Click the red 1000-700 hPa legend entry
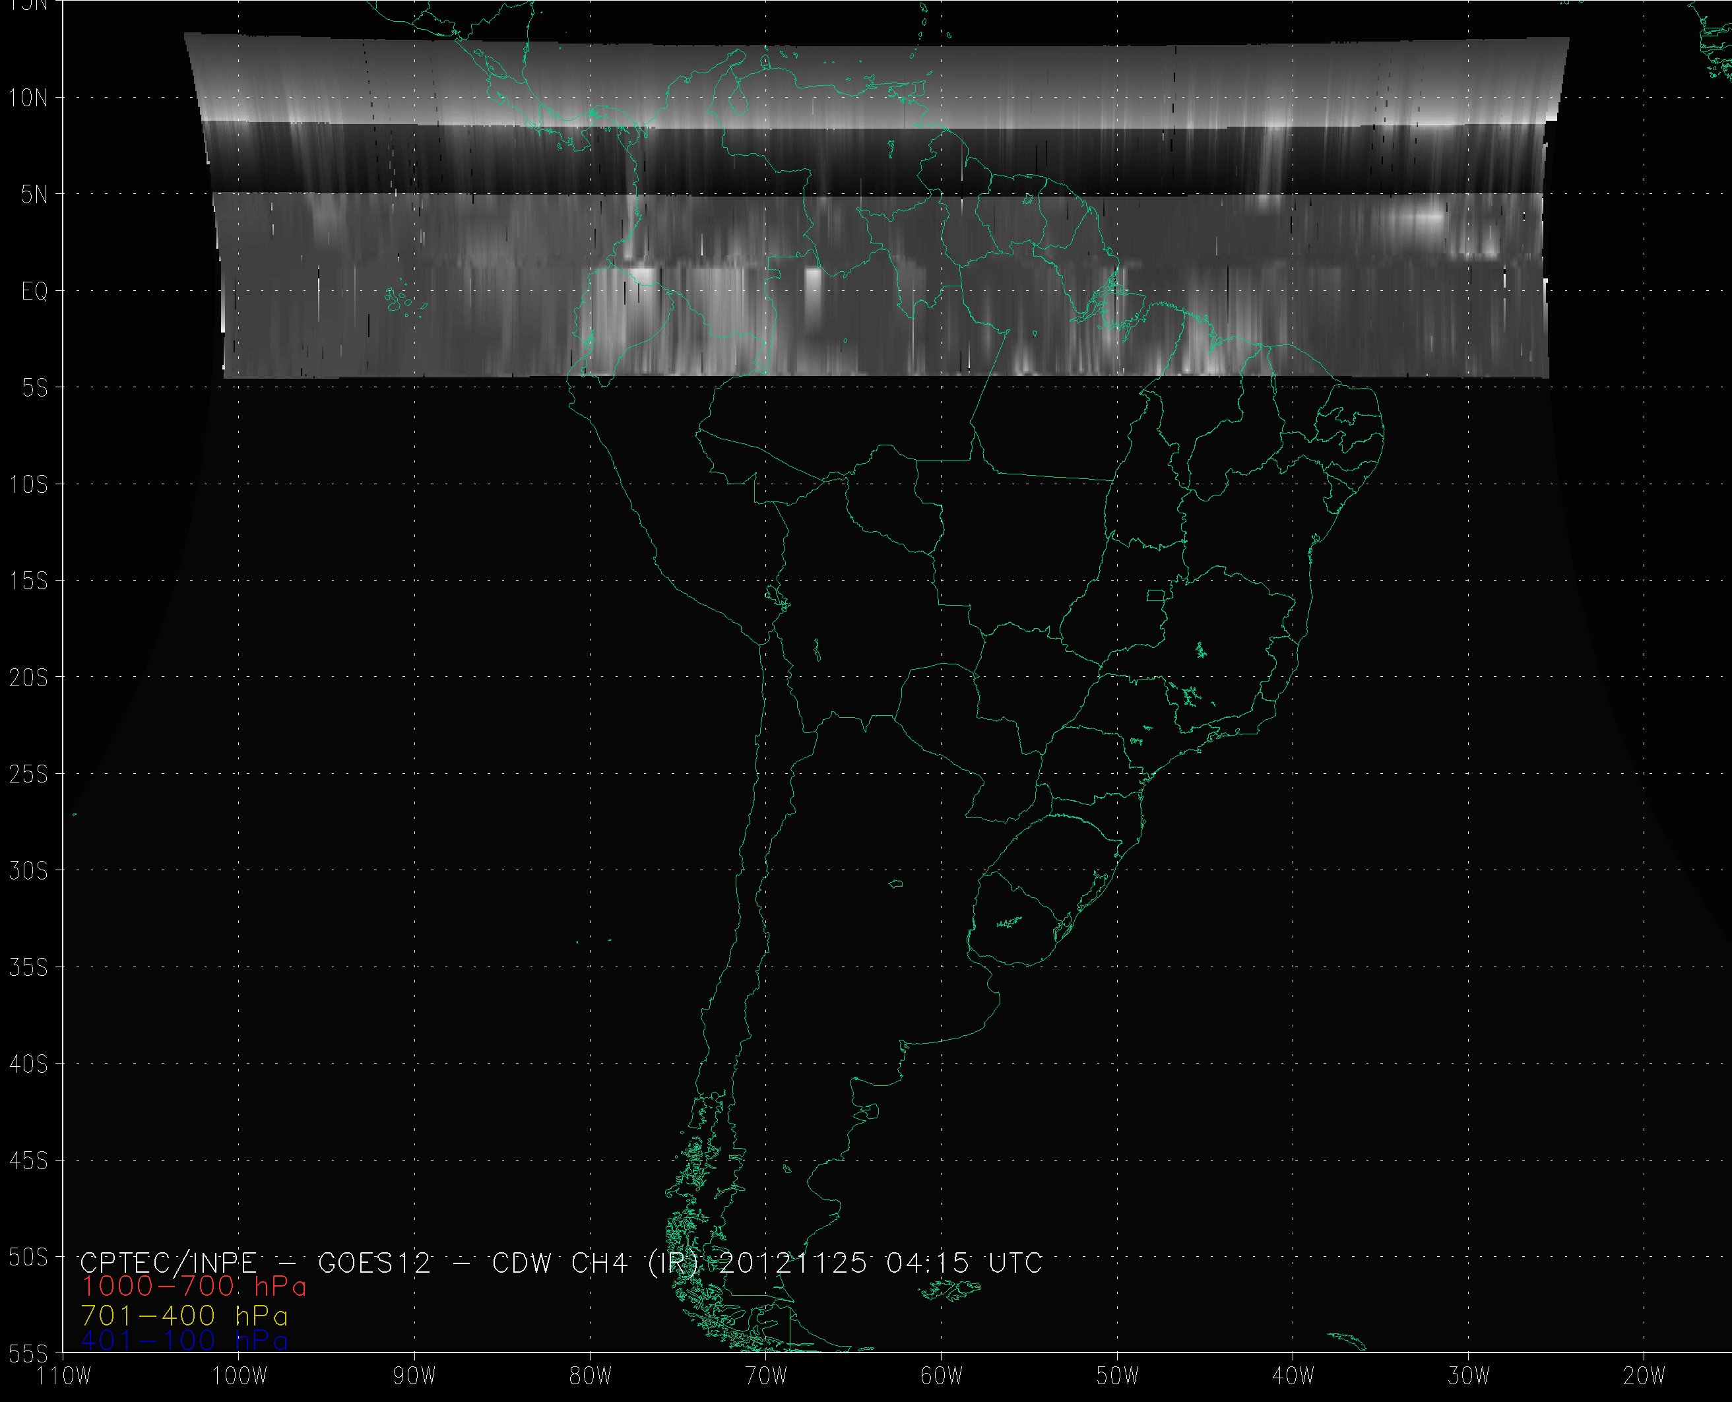 (194, 1286)
